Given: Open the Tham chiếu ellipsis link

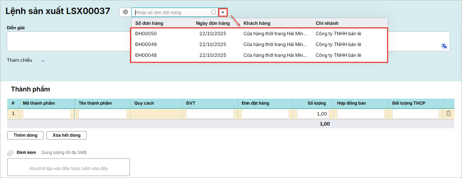Looking at the screenshot, I should pyautogui.click(x=43, y=61).
